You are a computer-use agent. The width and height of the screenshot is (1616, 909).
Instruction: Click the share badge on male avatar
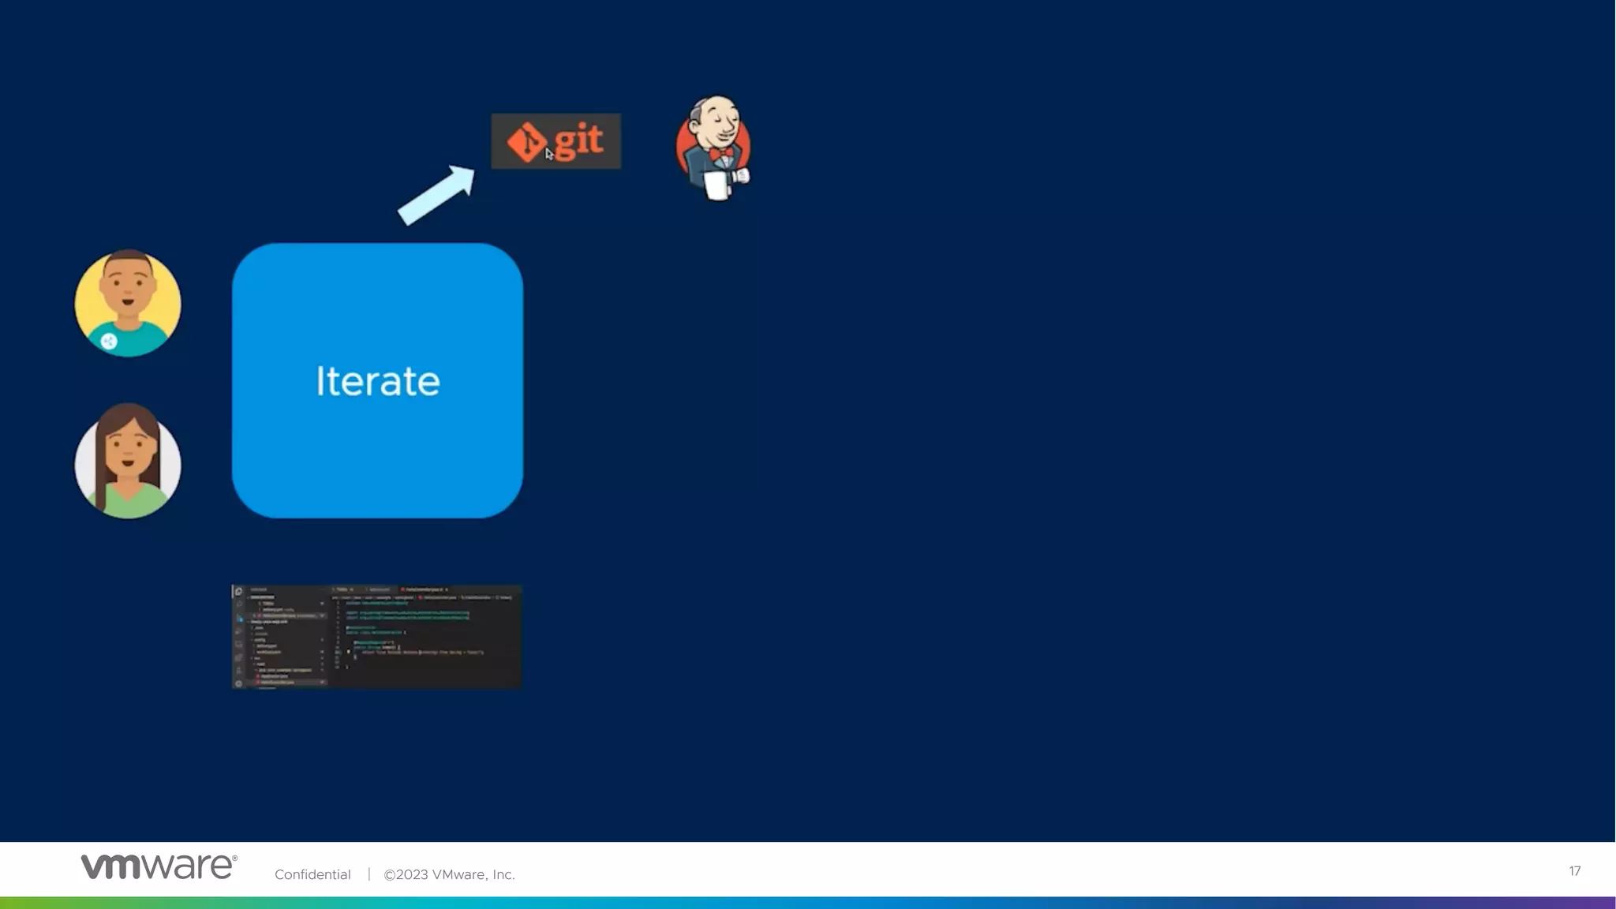[x=109, y=341]
